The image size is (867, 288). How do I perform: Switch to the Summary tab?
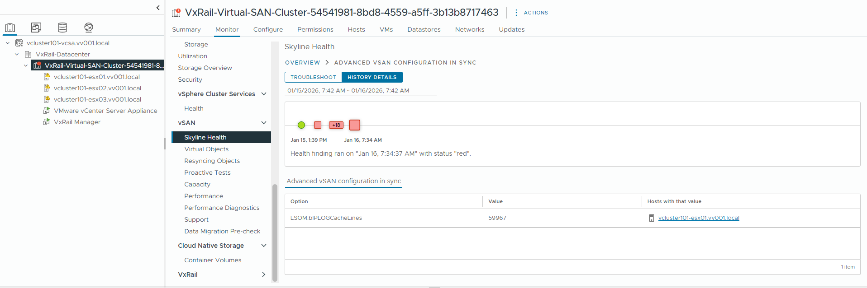click(186, 29)
